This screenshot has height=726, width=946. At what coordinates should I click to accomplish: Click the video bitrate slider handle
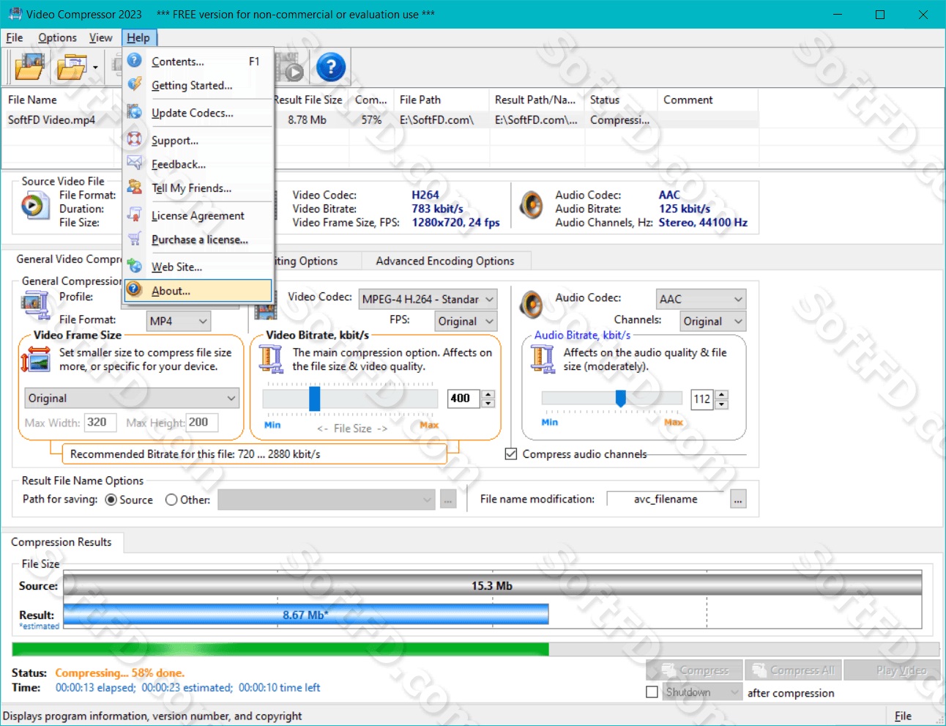tap(315, 399)
